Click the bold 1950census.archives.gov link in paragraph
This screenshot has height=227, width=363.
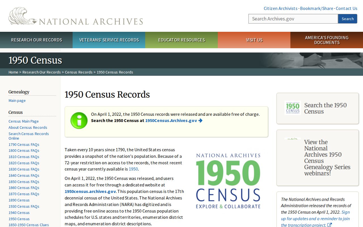[x=90, y=192]
